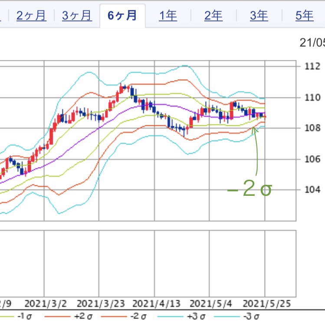
Task: Switch to the 3ヶ月 period tab
Action: coord(77,16)
